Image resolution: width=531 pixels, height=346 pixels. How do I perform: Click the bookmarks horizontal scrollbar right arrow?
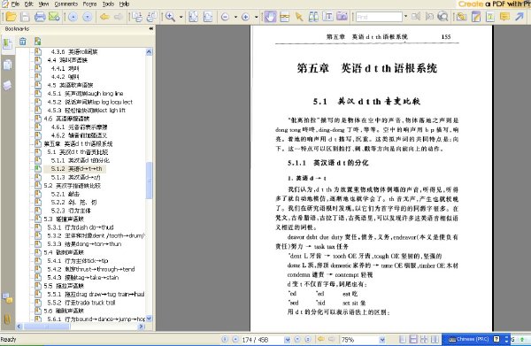point(142,327)
